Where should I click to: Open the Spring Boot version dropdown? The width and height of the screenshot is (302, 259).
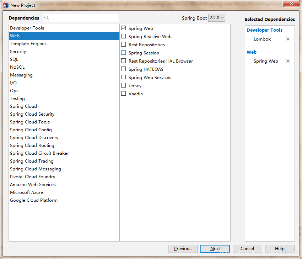[x=216, y=18]
